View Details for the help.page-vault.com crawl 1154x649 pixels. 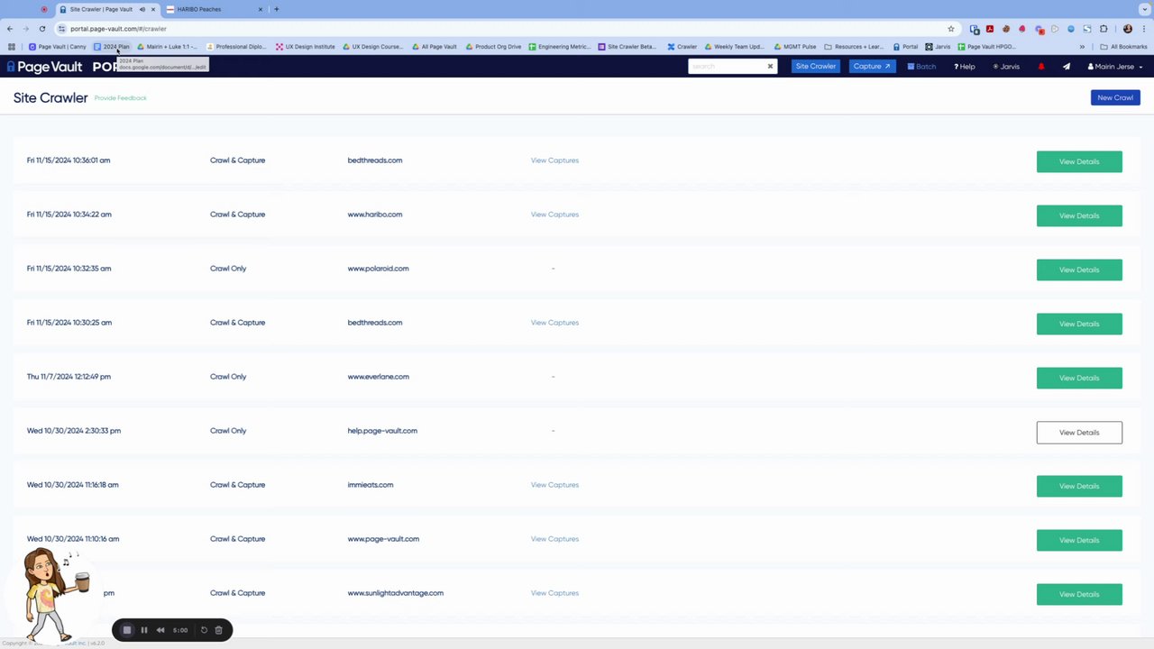point(1079,432)
